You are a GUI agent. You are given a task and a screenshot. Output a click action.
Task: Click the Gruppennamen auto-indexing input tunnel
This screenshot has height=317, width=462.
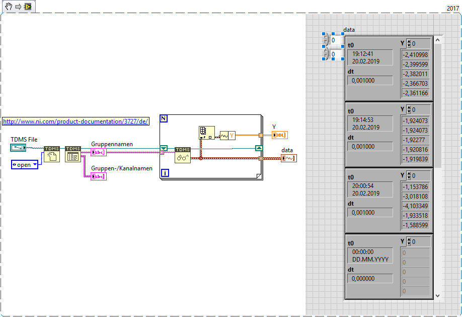click(162, 152)
